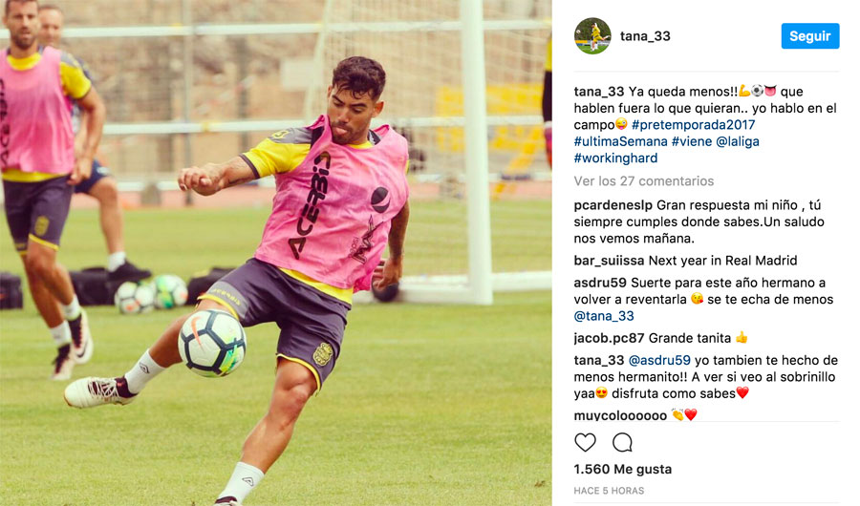Screen dimensions: 860x506
Task: Open tana_33 username in post header
Action: click(645, 36)
